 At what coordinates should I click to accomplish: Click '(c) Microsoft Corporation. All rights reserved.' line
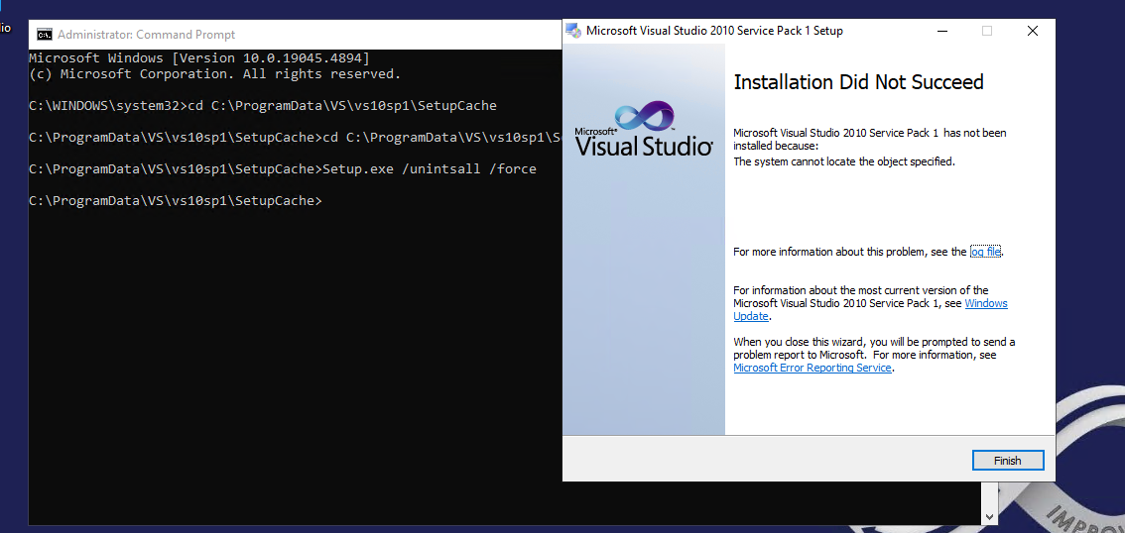pyautogui.click(x=214, y=73)
